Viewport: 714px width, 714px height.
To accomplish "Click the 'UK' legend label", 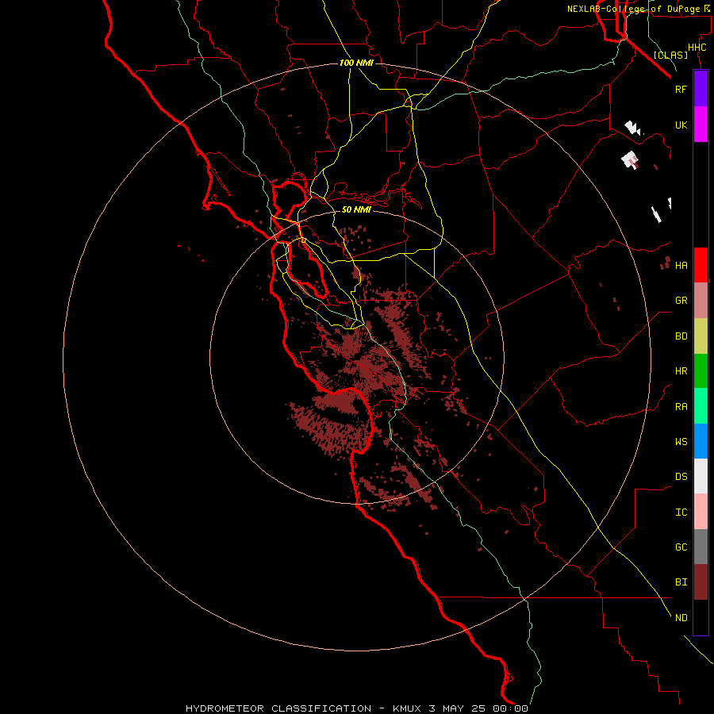I will pos(681,125).
